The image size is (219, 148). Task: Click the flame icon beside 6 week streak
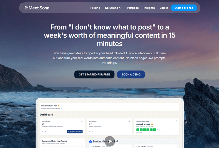(152, 124)
